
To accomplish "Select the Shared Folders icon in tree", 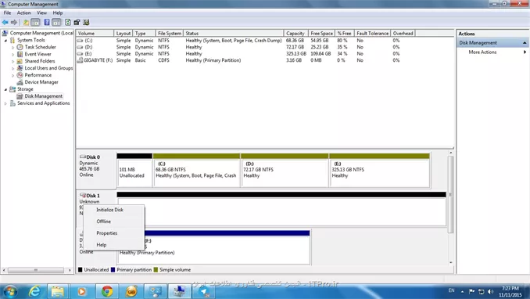I will pos(20,61).
